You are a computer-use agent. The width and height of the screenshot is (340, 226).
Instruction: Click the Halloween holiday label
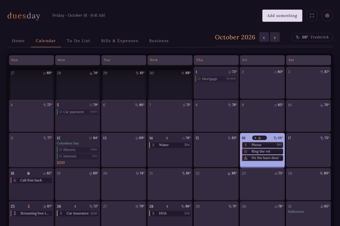[296, 212]
